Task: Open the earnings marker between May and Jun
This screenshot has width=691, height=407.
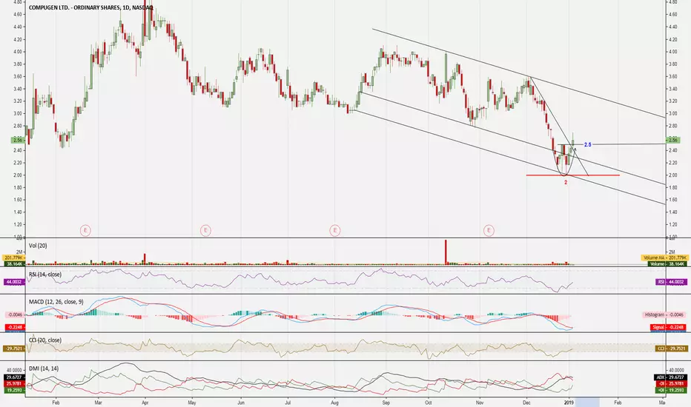Action: (205, 230)
